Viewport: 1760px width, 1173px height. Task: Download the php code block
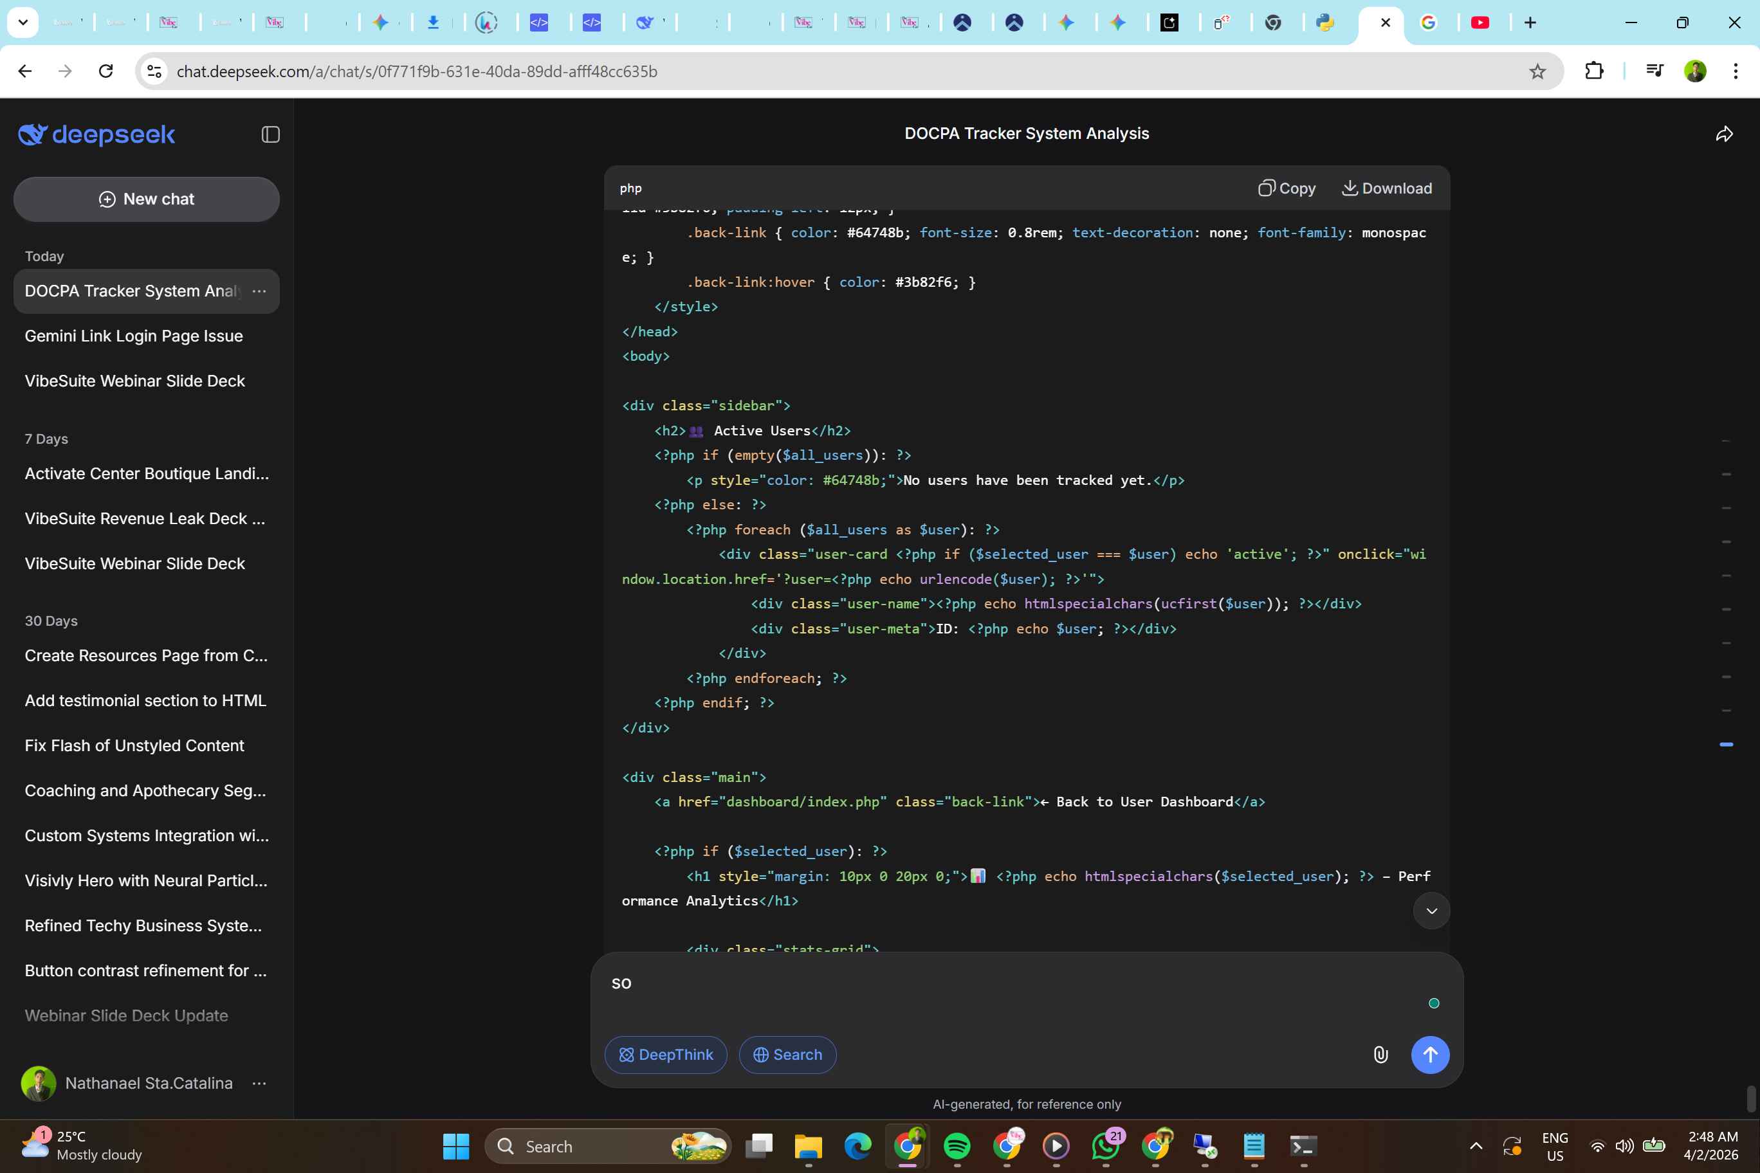point(1387,188)
